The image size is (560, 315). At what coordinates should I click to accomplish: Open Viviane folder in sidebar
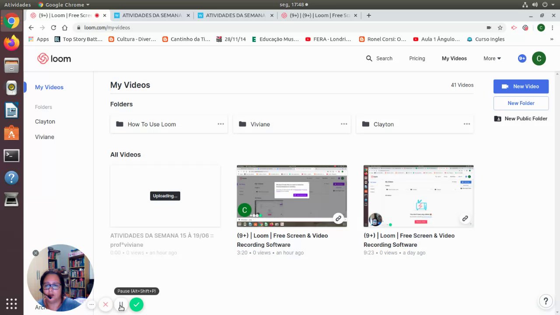[x=45, y=137]
